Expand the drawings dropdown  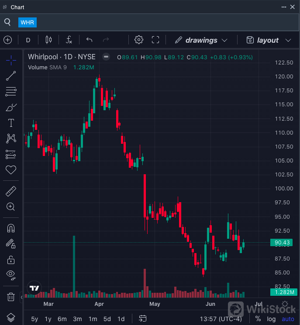click(x=201, y=40)
